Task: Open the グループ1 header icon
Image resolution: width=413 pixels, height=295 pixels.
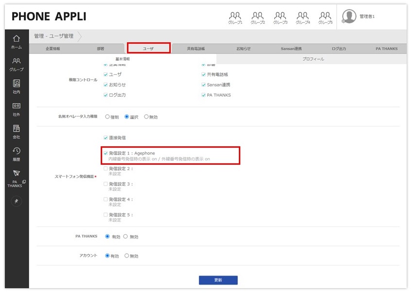Action: (235, 17)
